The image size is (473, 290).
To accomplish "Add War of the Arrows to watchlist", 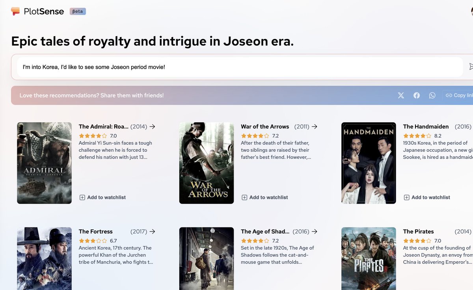I will (x=265, y=197).
